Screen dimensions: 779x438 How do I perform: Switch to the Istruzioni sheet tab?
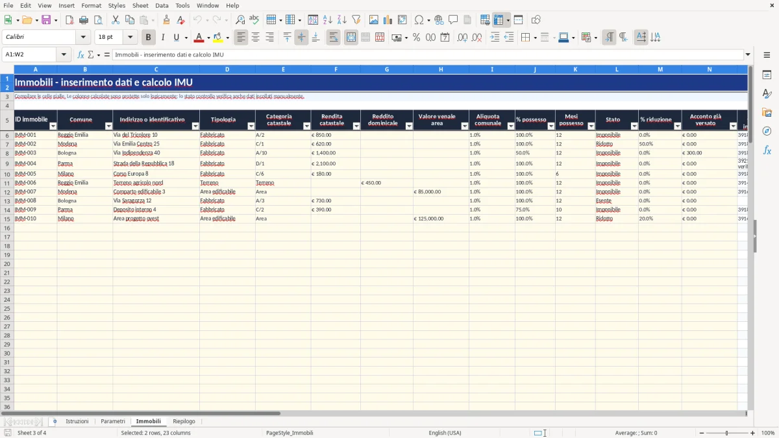point(77,421)
